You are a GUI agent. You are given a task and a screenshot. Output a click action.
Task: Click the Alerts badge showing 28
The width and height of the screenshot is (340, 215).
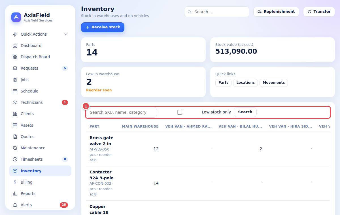(x=64, y=205)
